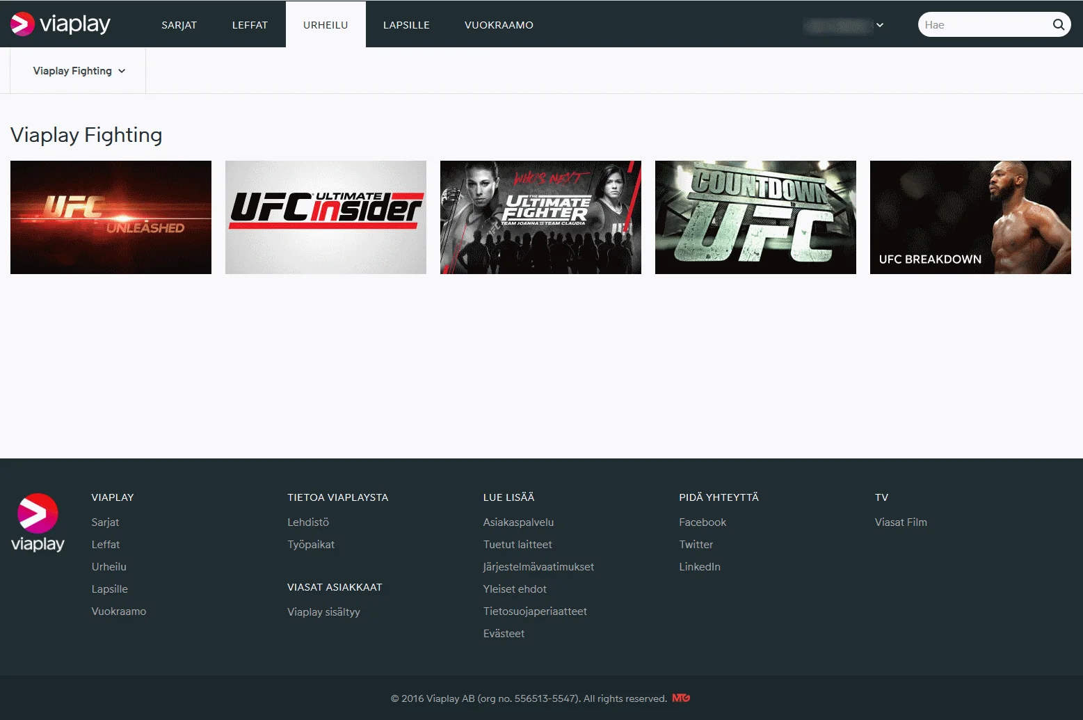The image size is (1083, 720).
Task: Switch to the Leffat tab
Action: (250, 25)
